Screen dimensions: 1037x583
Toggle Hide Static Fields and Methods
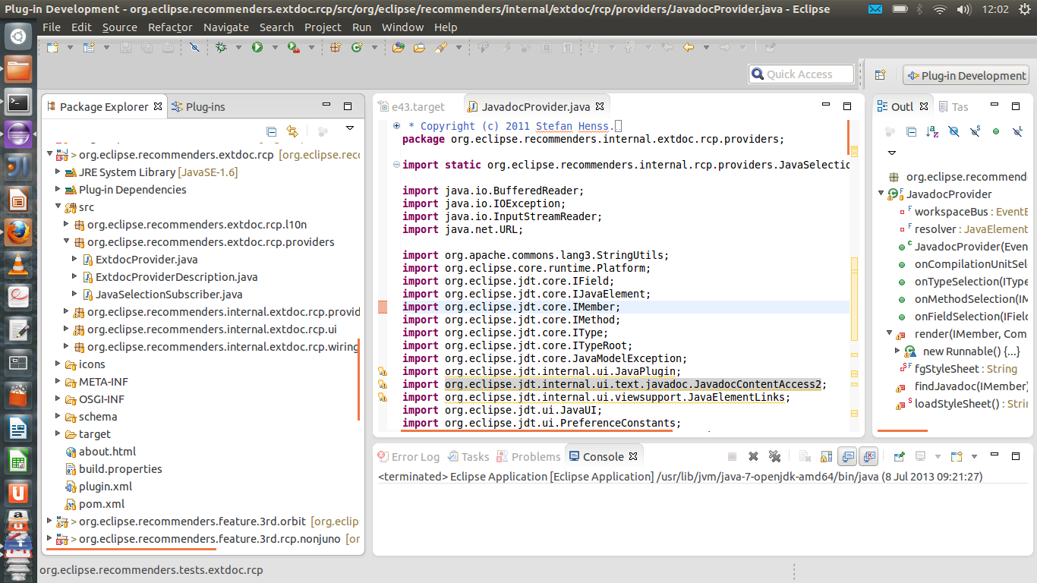976,131
